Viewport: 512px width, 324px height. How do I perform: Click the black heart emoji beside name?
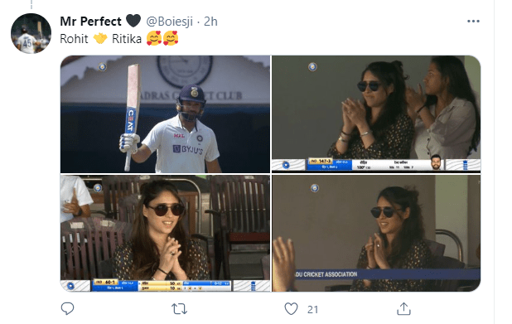click(x=133, y=22)
